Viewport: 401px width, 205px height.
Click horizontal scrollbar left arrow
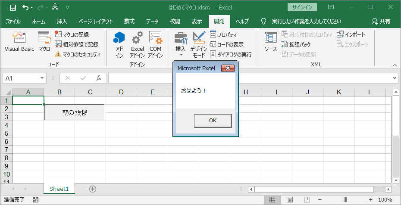pyautogui.click(x=251, y=189)
